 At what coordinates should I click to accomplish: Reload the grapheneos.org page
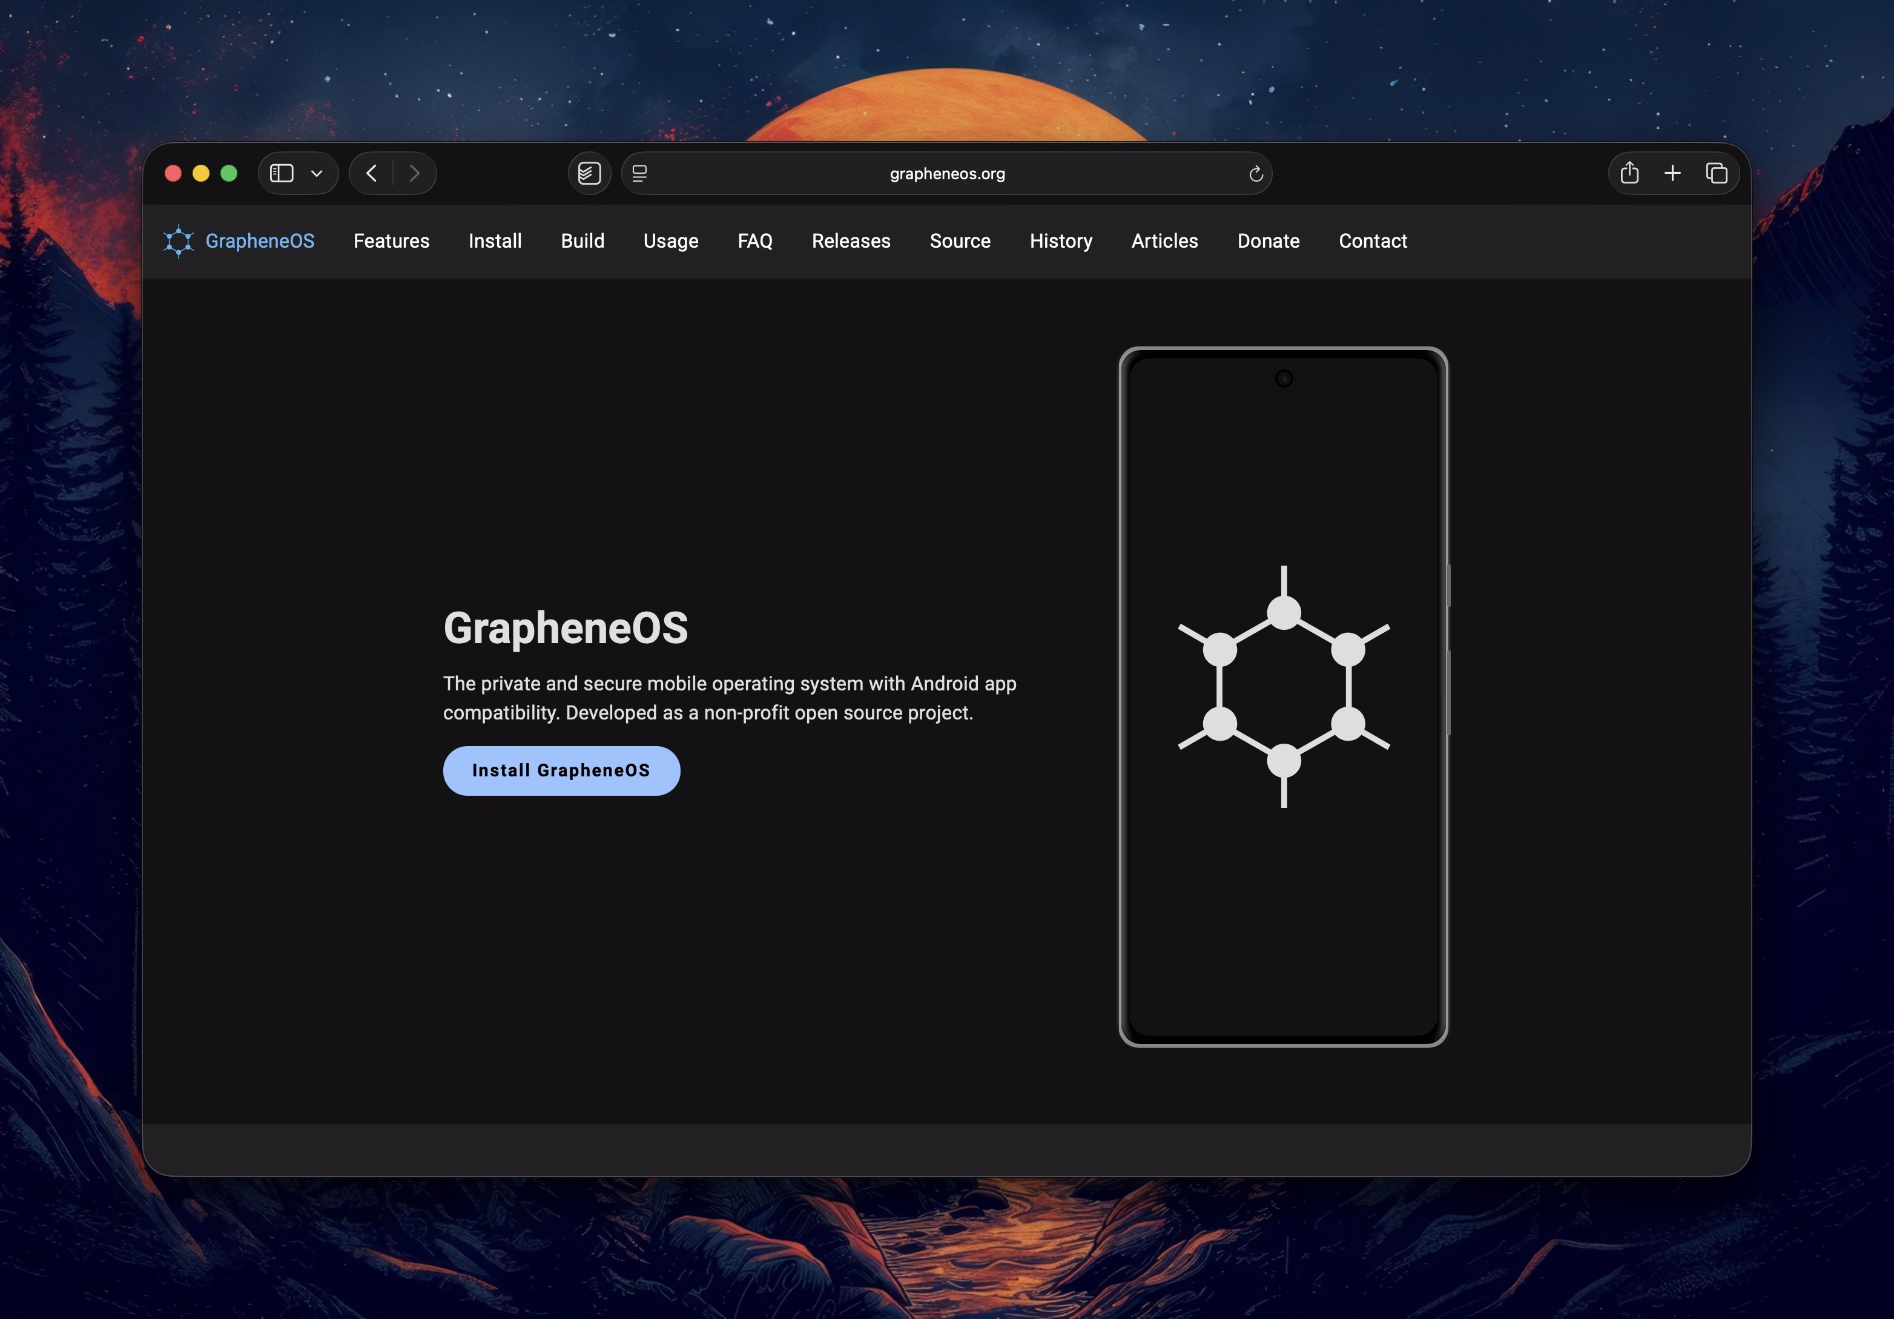pyautogui.click(x=1256, y=173)
